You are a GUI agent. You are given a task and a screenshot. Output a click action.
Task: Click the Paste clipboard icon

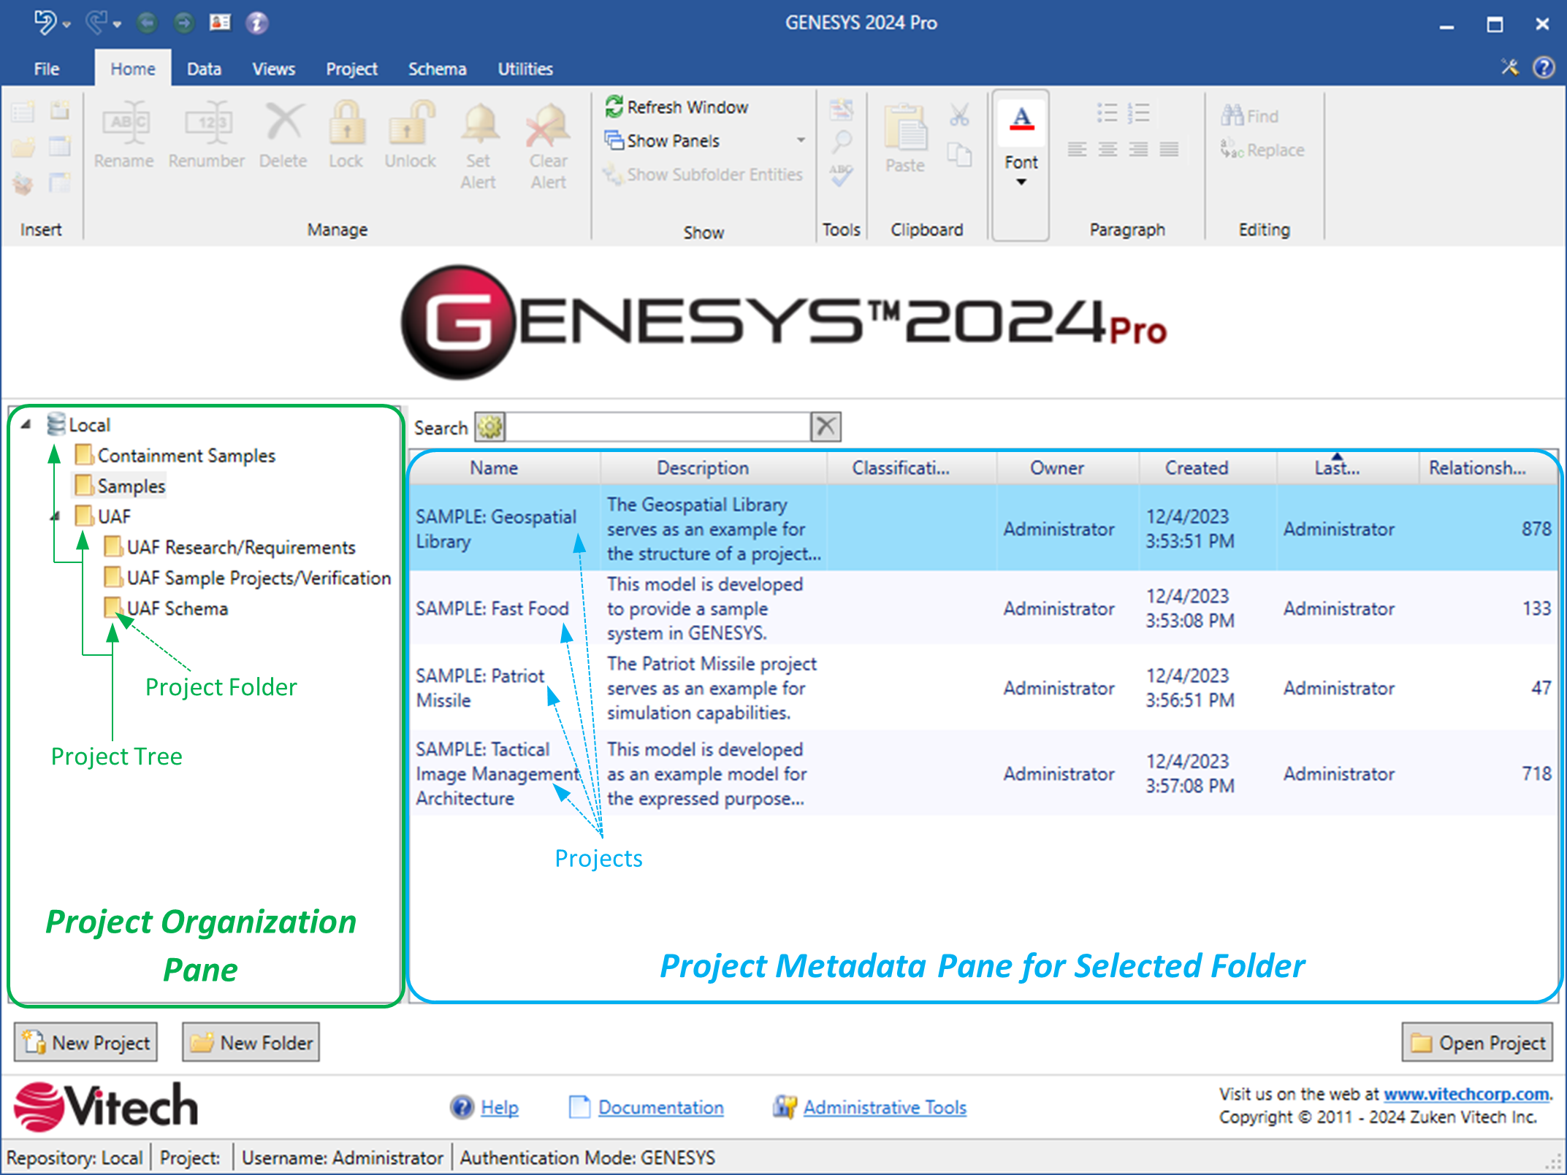pos(904,128)
